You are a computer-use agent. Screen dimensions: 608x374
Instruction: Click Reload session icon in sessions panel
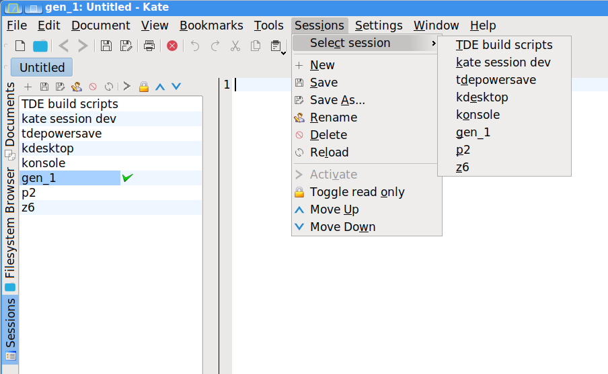(109, 87)
